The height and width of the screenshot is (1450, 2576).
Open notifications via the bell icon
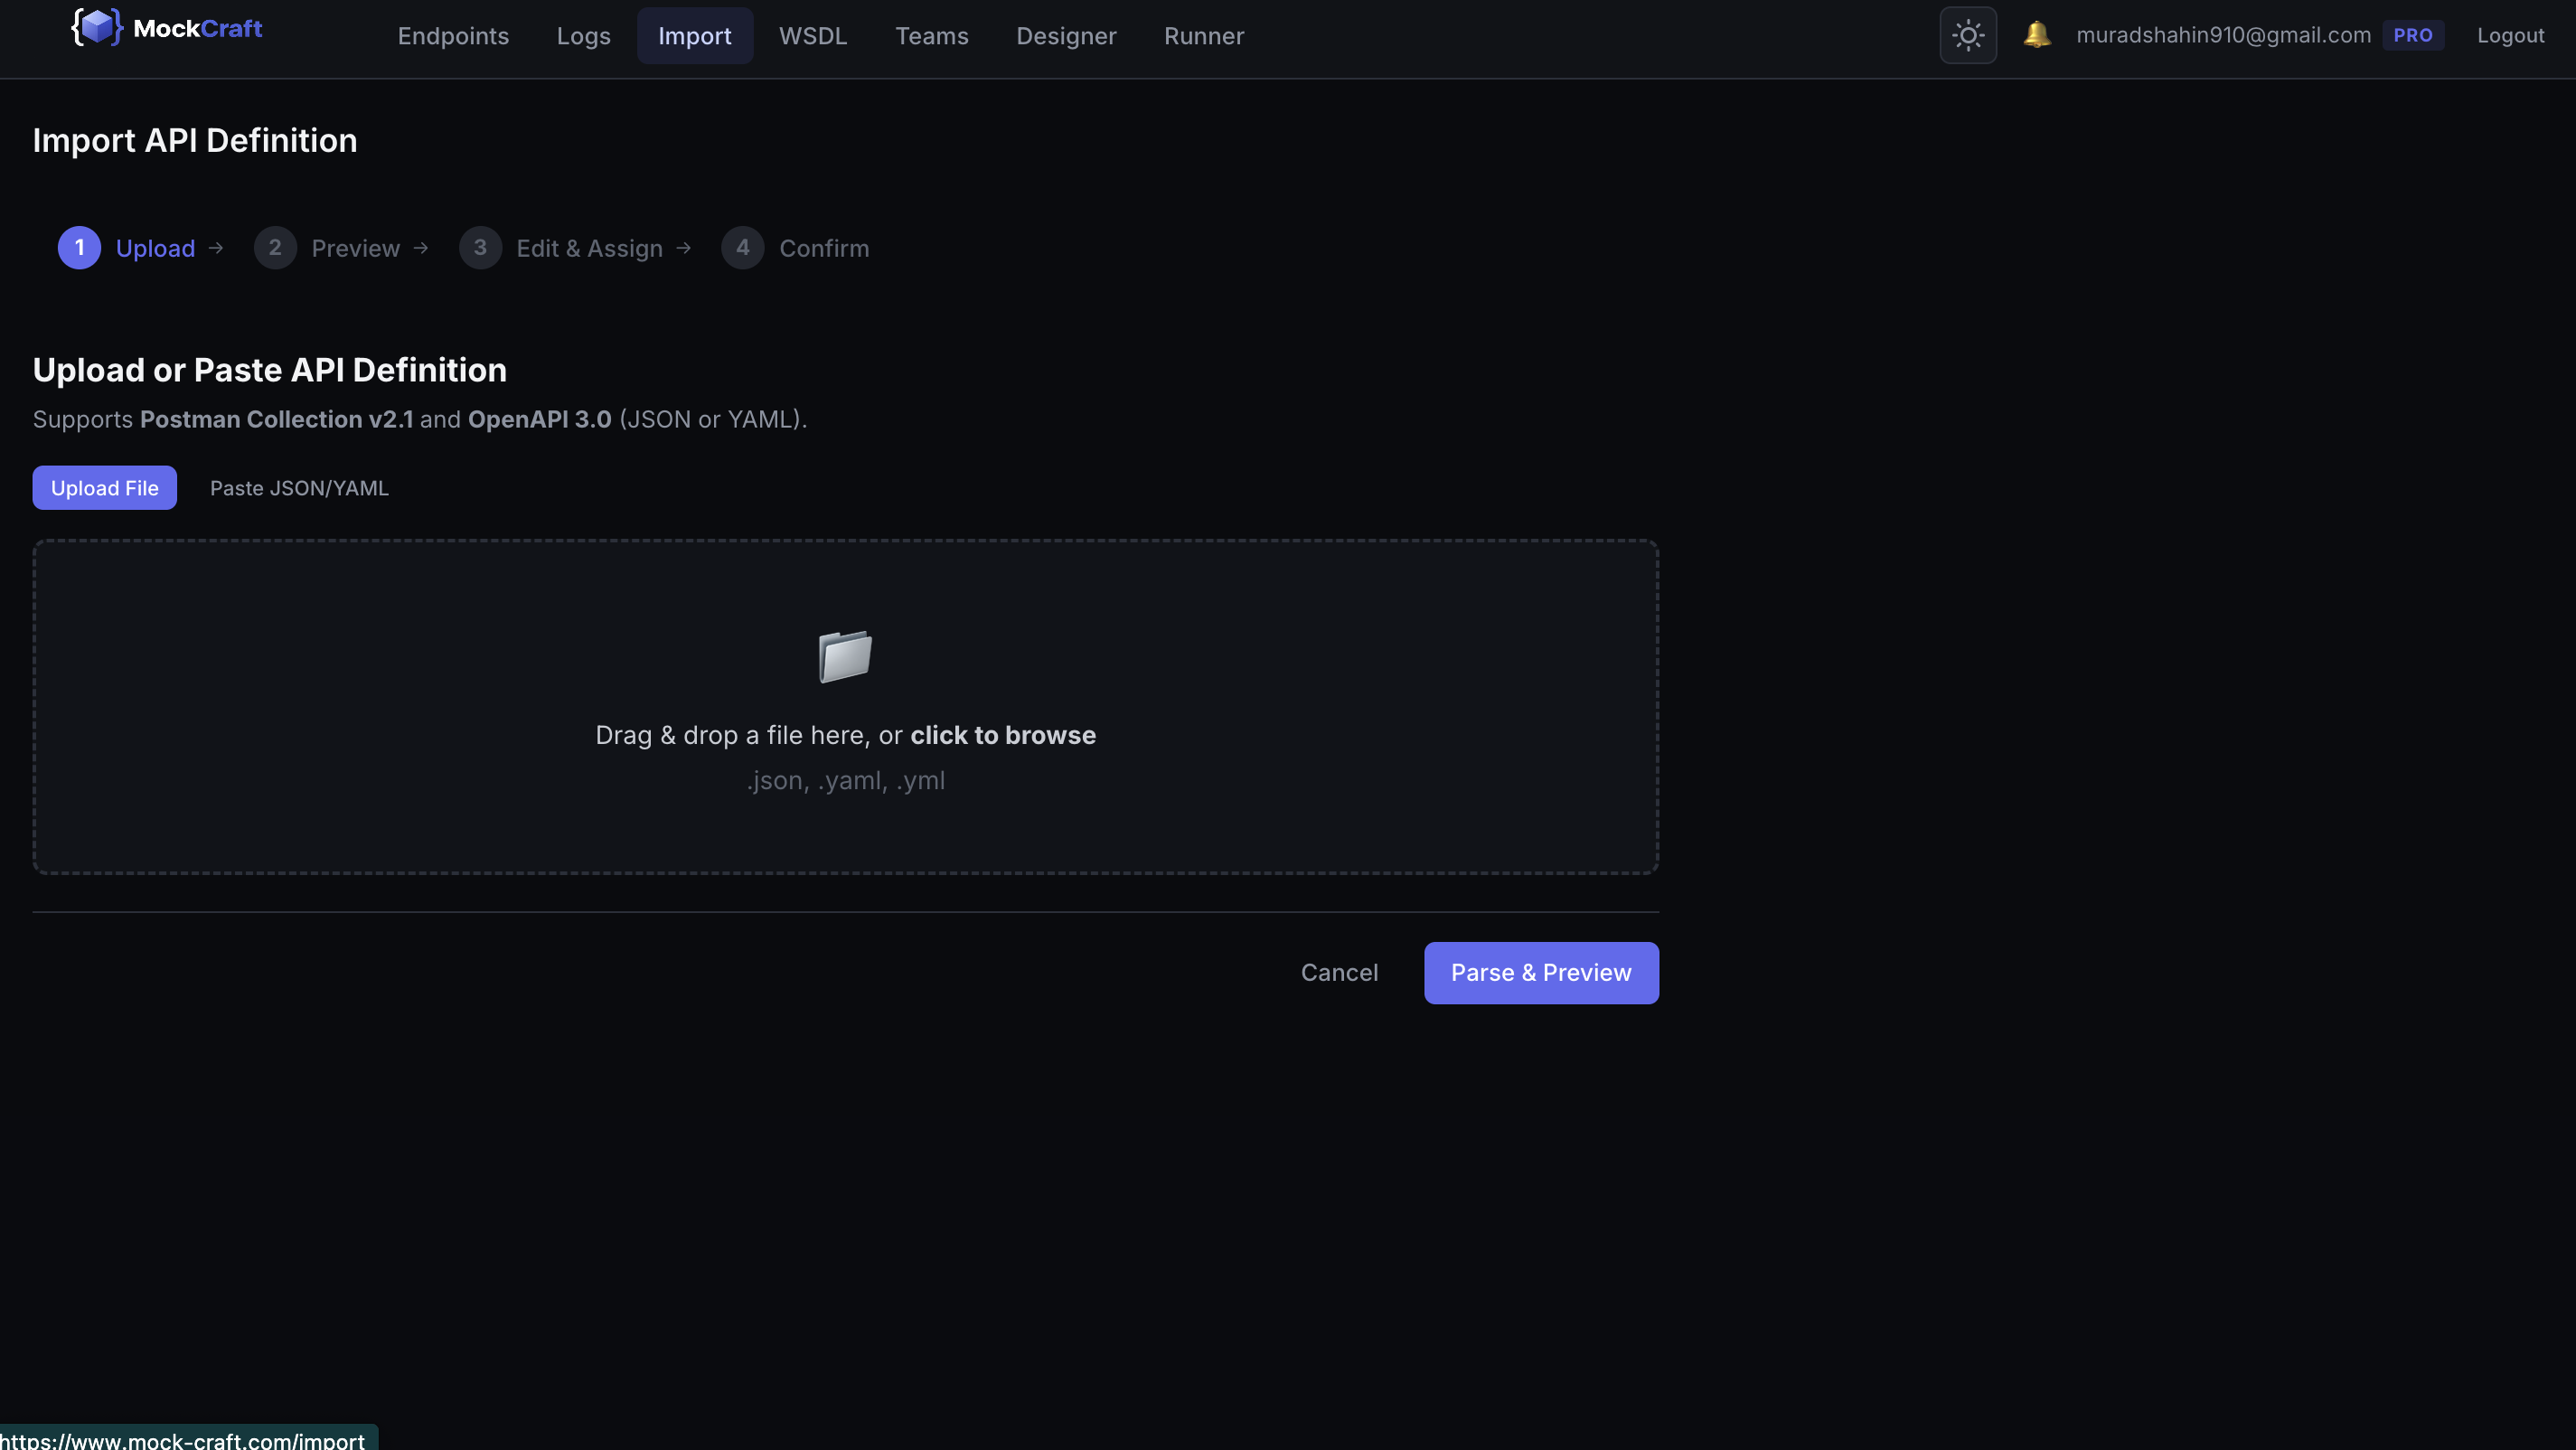2037,33
